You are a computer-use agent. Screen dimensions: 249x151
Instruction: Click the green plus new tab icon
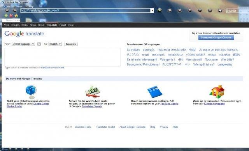tap(6, 16)
